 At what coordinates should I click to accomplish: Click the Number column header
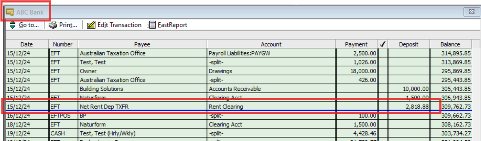pyautogui.click(x=63, y=44)
